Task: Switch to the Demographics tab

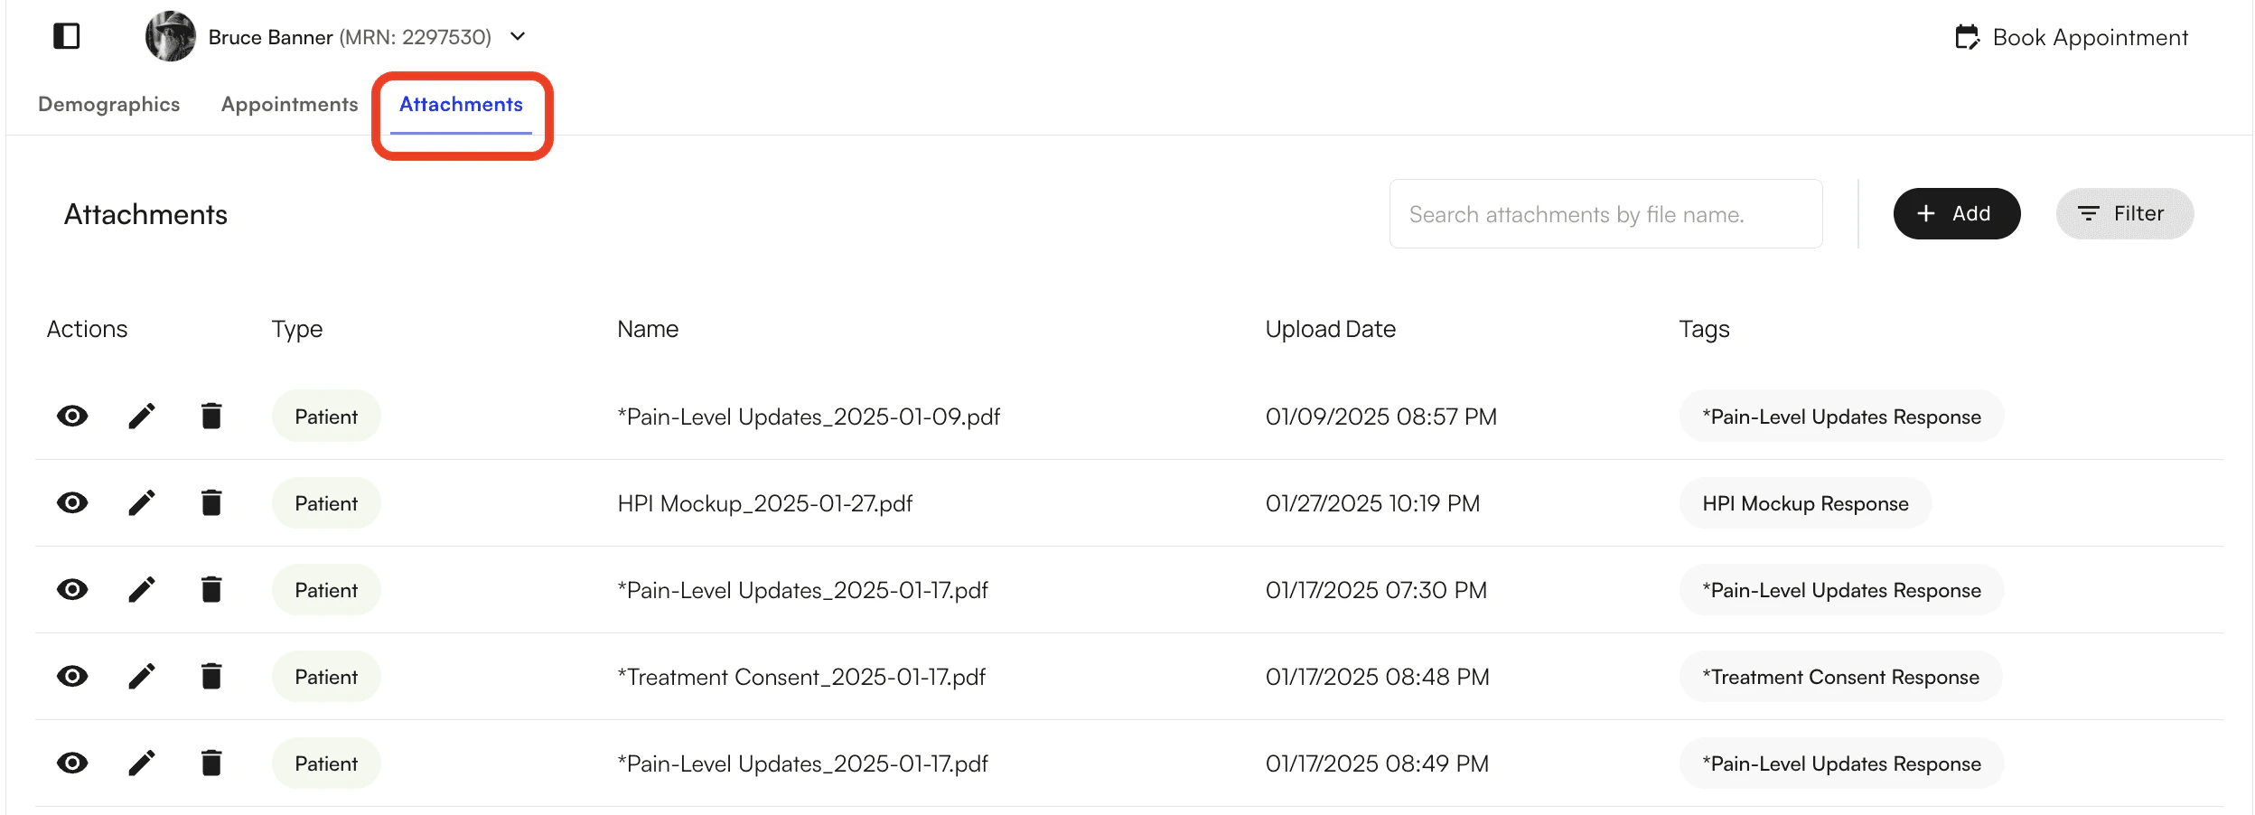Action: [109, 104]
